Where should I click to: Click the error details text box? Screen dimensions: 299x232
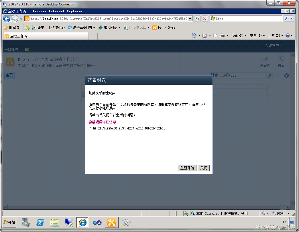pyautogui.click(x=146, y=141)
